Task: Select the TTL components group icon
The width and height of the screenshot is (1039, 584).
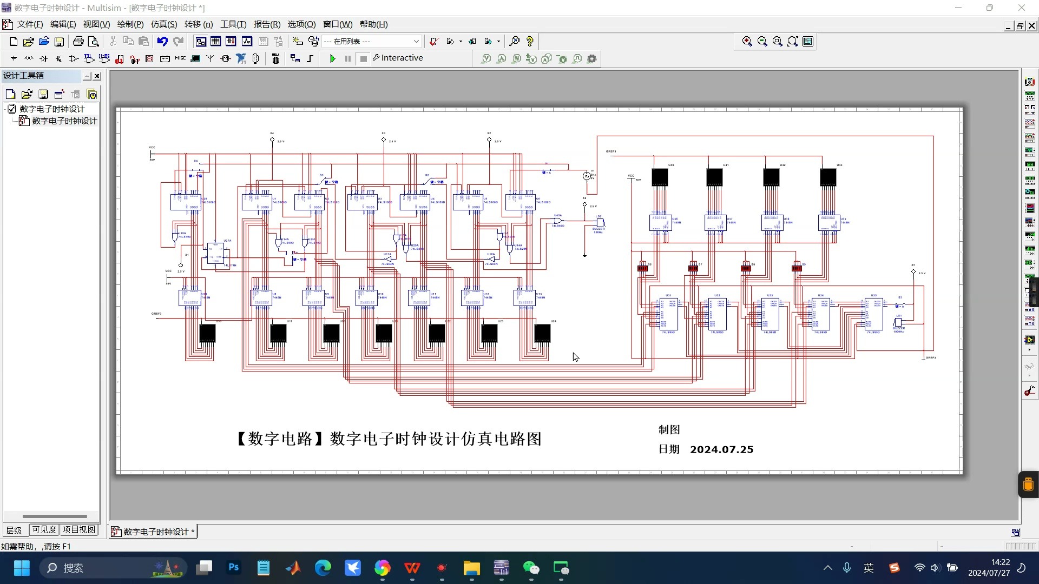Action: (x=89, y=58)
